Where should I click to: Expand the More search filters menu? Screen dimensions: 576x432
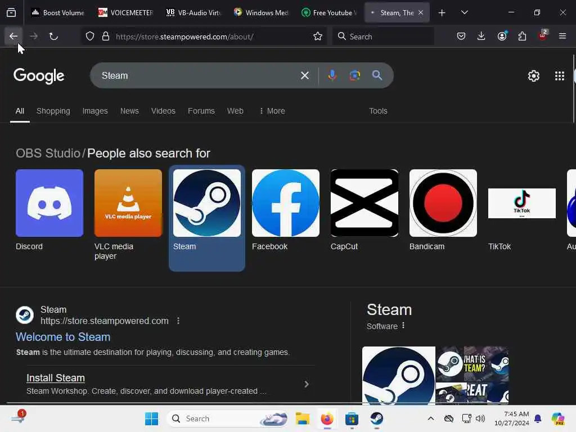272,111
